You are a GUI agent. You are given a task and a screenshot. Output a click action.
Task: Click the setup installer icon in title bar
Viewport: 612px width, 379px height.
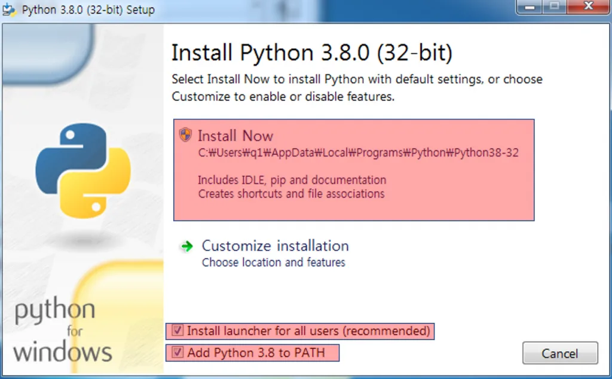tap(8, 10)
